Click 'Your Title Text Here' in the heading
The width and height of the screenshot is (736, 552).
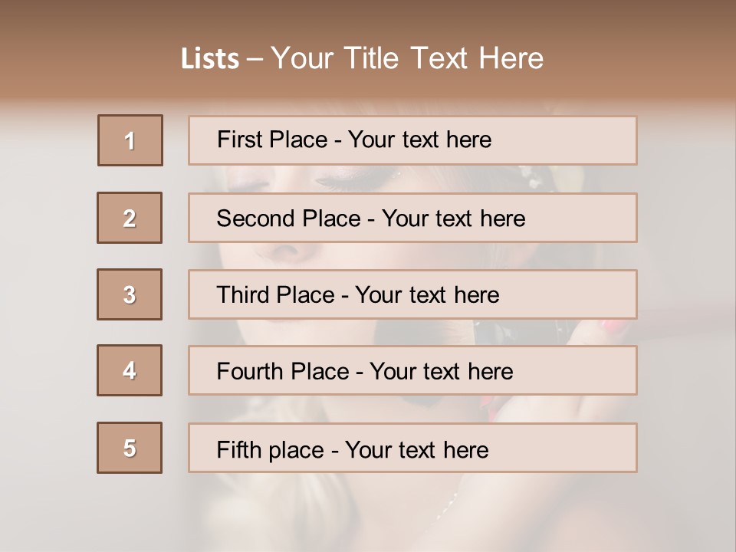pos(407,58)
